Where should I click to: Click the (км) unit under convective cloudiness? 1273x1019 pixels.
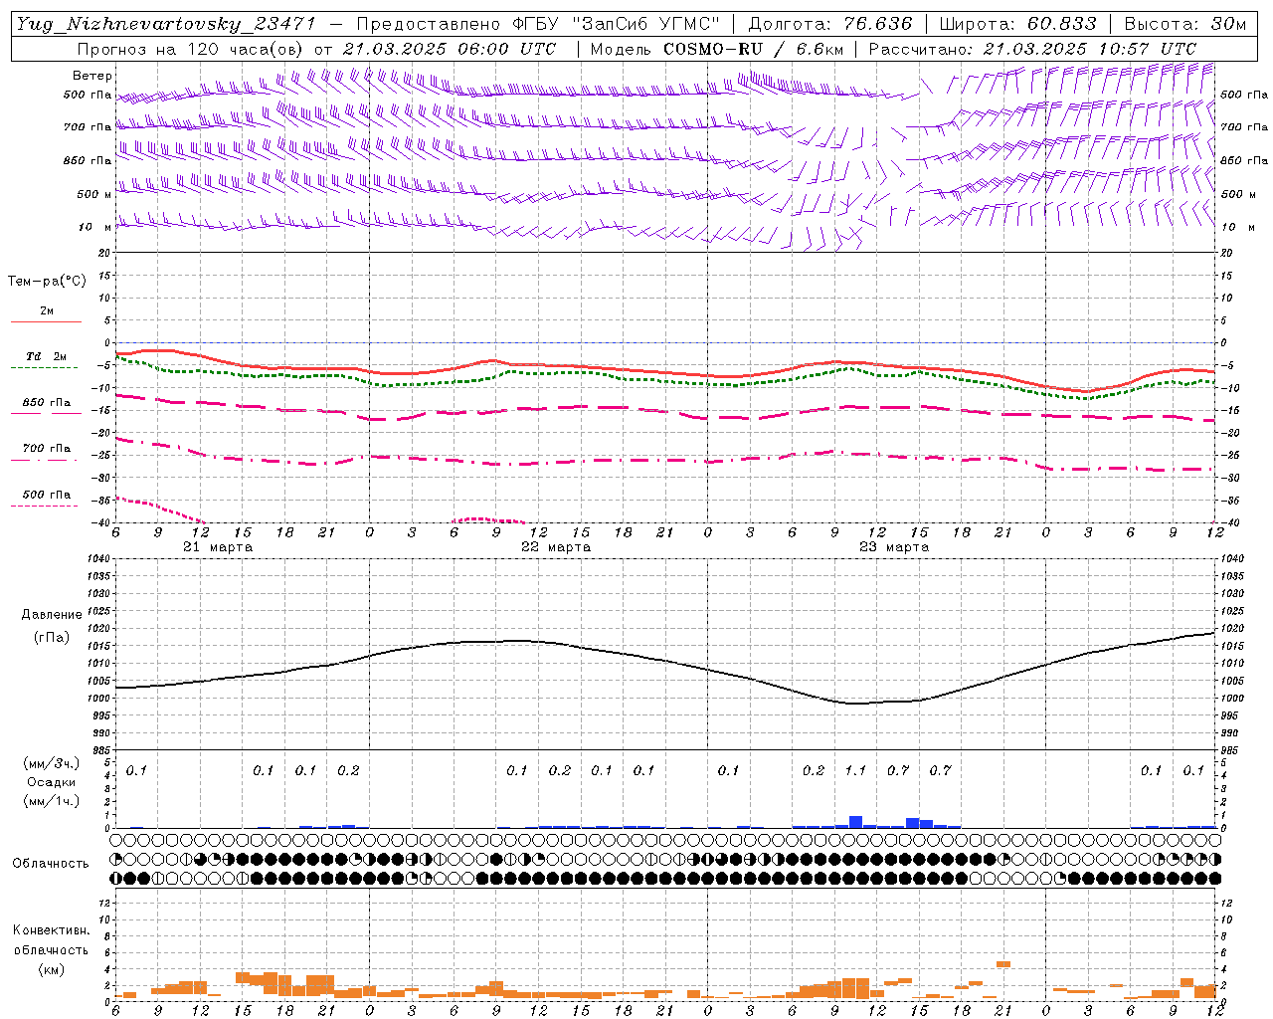tap(52, 968)
